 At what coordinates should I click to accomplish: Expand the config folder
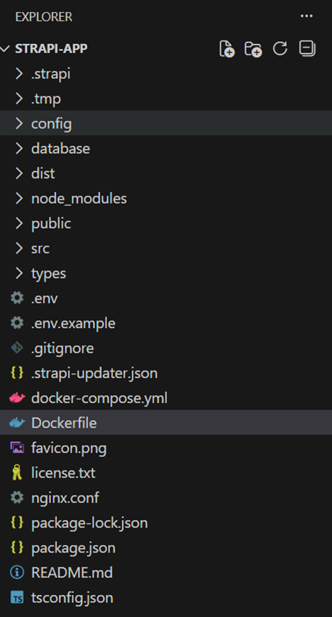[x=166, y=123]
